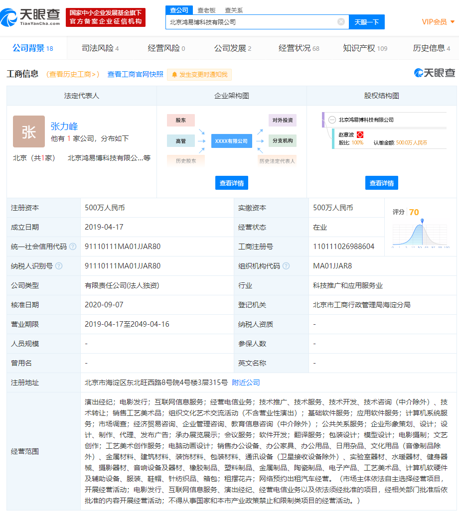Click the 国家中小企业发展基金 red banner
Viewport: 459px width, 512px height.
point(106,17)
